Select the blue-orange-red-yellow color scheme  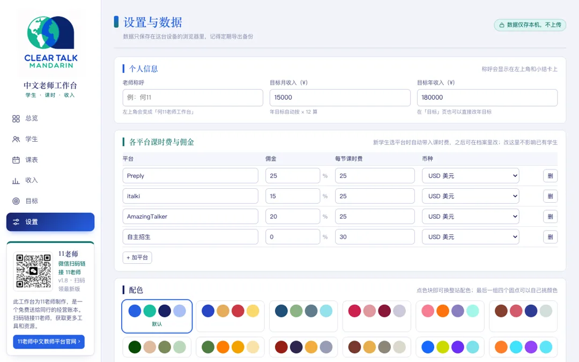(x=230, y=316)
